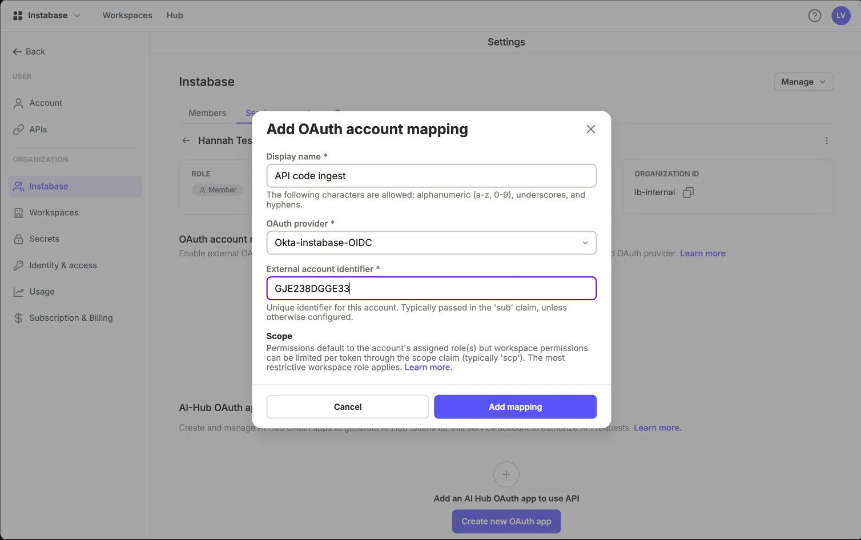Open Identity & access settings

point(75,265)
